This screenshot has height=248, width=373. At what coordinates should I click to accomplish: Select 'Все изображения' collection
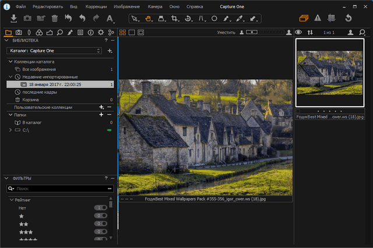coord(38,69)
